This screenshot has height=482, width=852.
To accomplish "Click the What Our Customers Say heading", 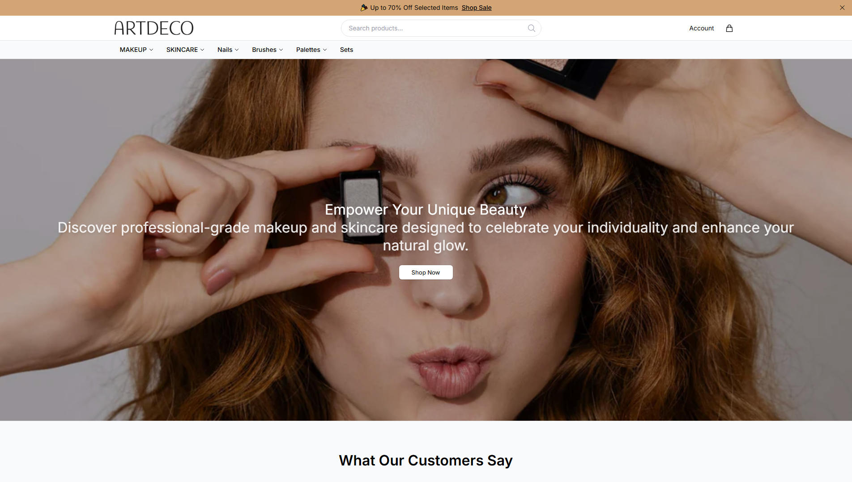I will pyautogui.click(x=426, y=461).
